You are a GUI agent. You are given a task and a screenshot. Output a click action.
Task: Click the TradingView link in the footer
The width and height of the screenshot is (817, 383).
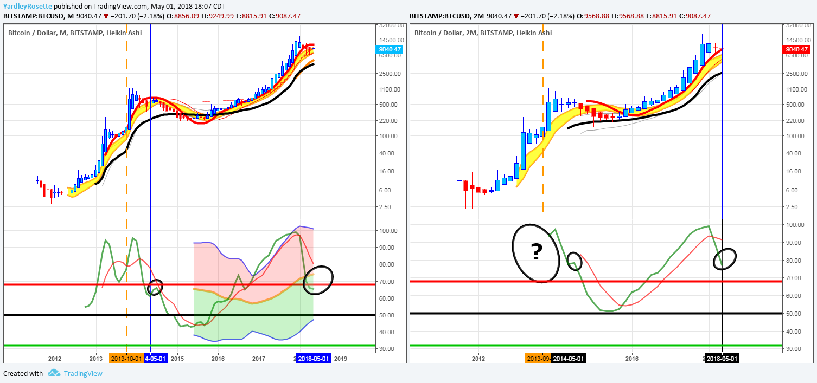82,373
